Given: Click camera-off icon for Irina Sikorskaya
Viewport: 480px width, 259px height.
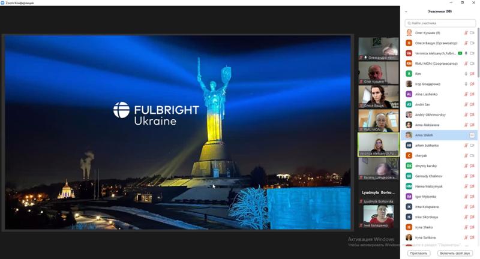Looking at the screenshot, I should coord(472,217).
